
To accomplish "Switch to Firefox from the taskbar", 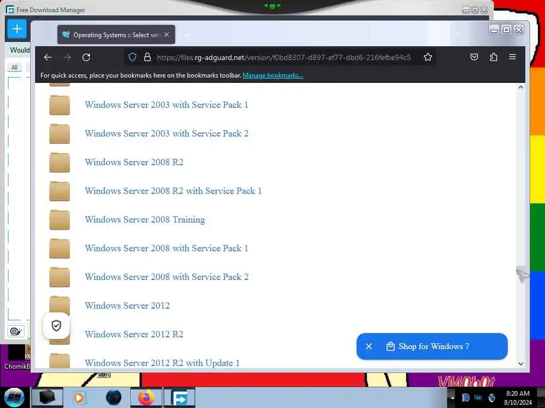I will click(x=146, y=397).
